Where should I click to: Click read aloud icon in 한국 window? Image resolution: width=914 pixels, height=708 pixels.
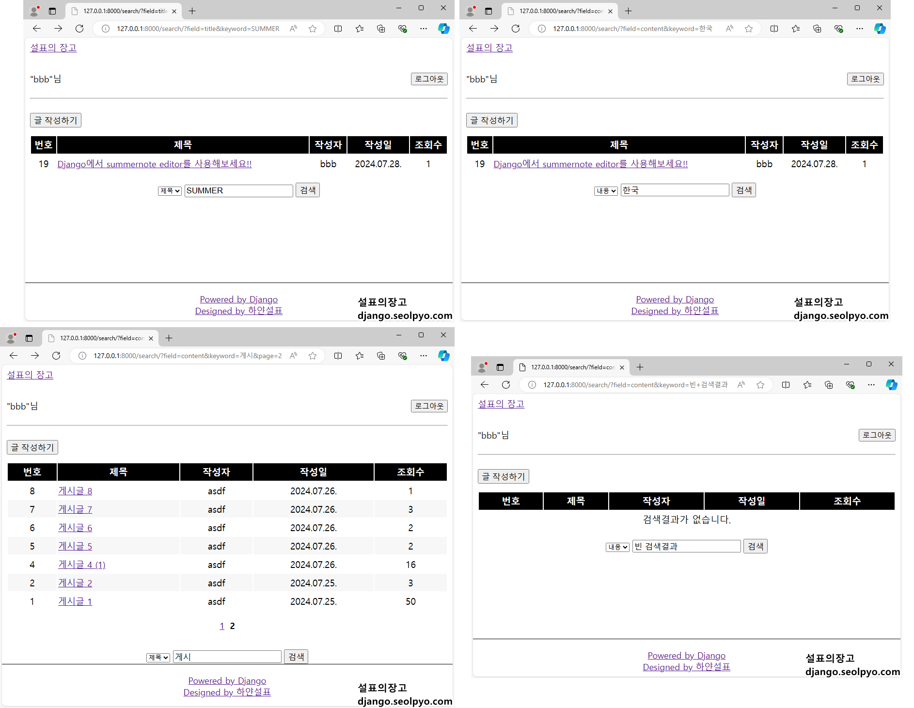click(x=729, y=29)
